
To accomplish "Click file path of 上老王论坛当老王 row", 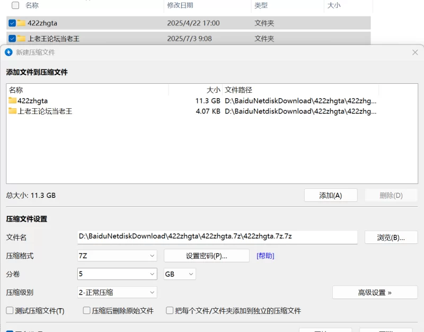I will click(301, 111).
